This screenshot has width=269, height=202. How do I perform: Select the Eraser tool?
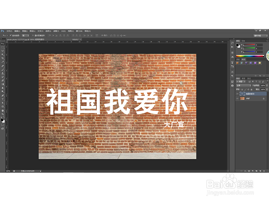tap(3, 81)
